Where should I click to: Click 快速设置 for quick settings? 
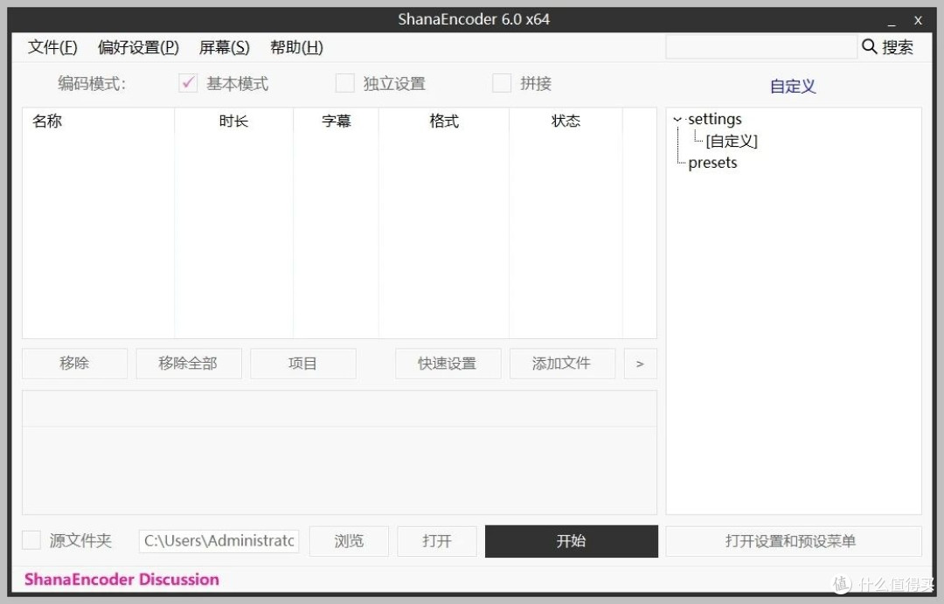coord(448,364)
